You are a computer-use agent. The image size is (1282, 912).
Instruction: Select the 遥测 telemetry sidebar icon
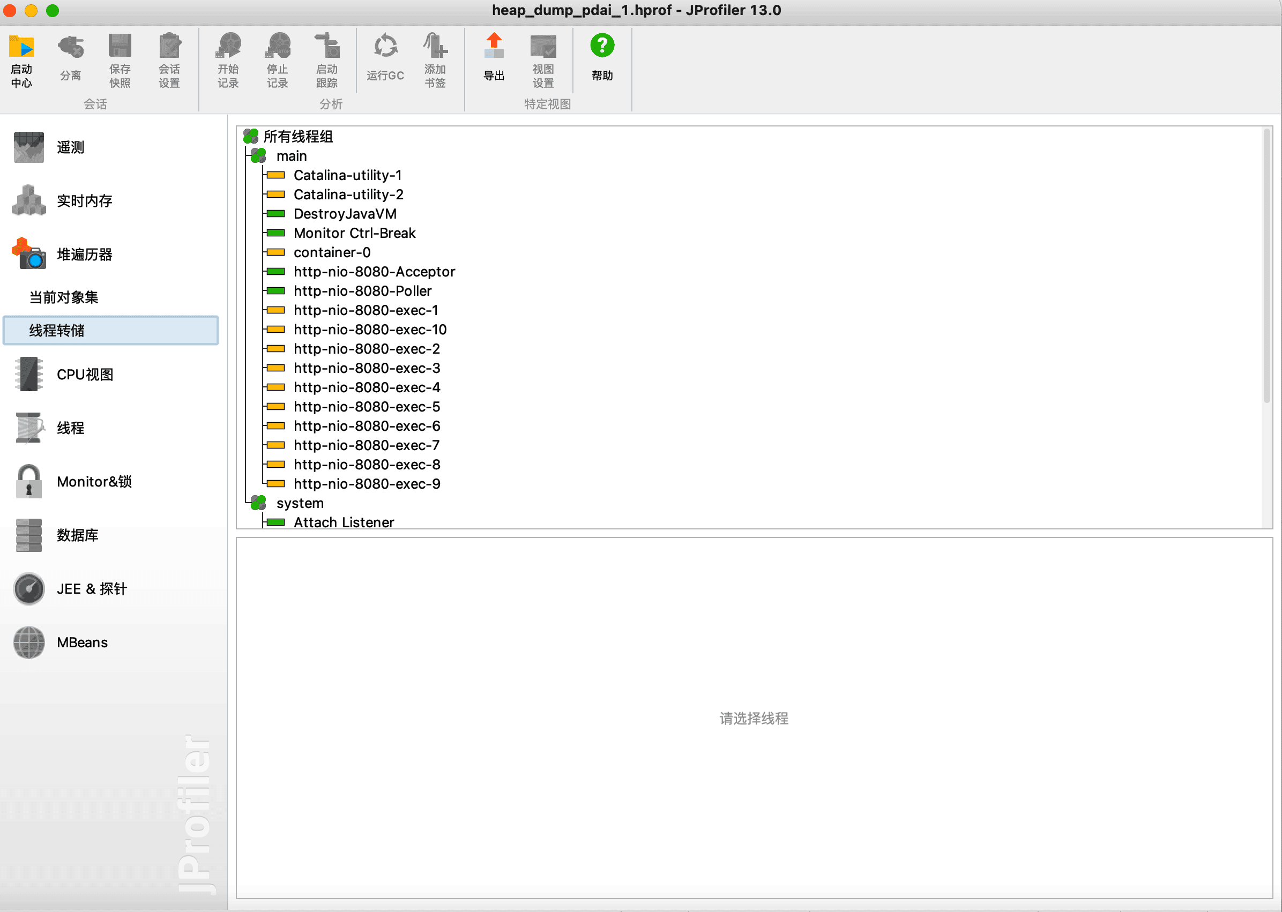[x=28, y=148]
